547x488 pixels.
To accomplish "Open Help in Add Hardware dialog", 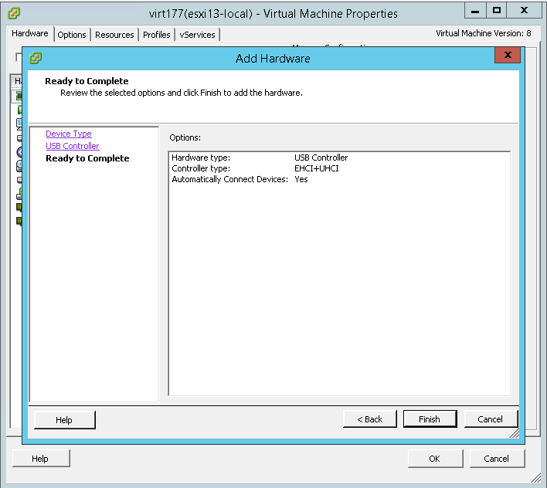I will (x=65, y=420).
